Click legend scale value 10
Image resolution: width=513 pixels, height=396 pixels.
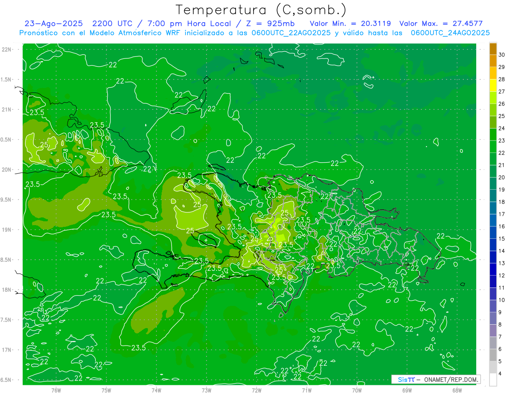click(x=502, y=300)
